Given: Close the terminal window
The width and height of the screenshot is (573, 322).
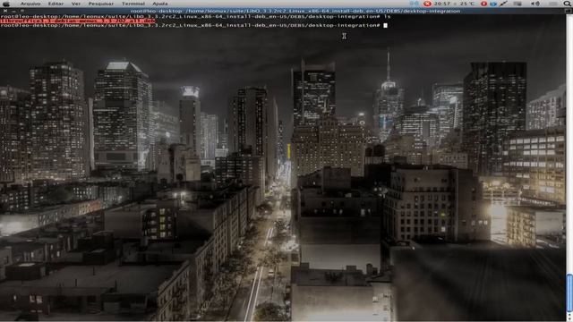Looking at the screenshot, I should coord(5,11).
